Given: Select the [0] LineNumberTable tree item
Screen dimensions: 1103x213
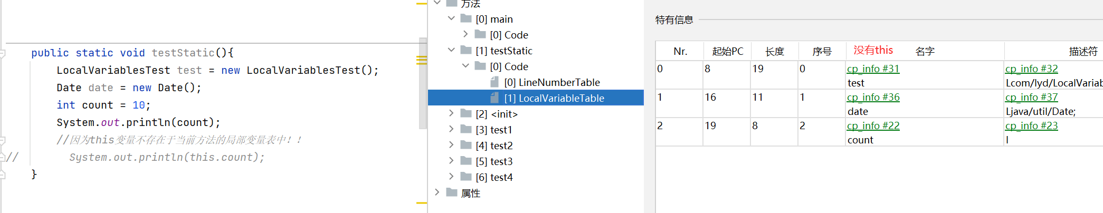Looking at the screenshot, I should tap(552, 82).
